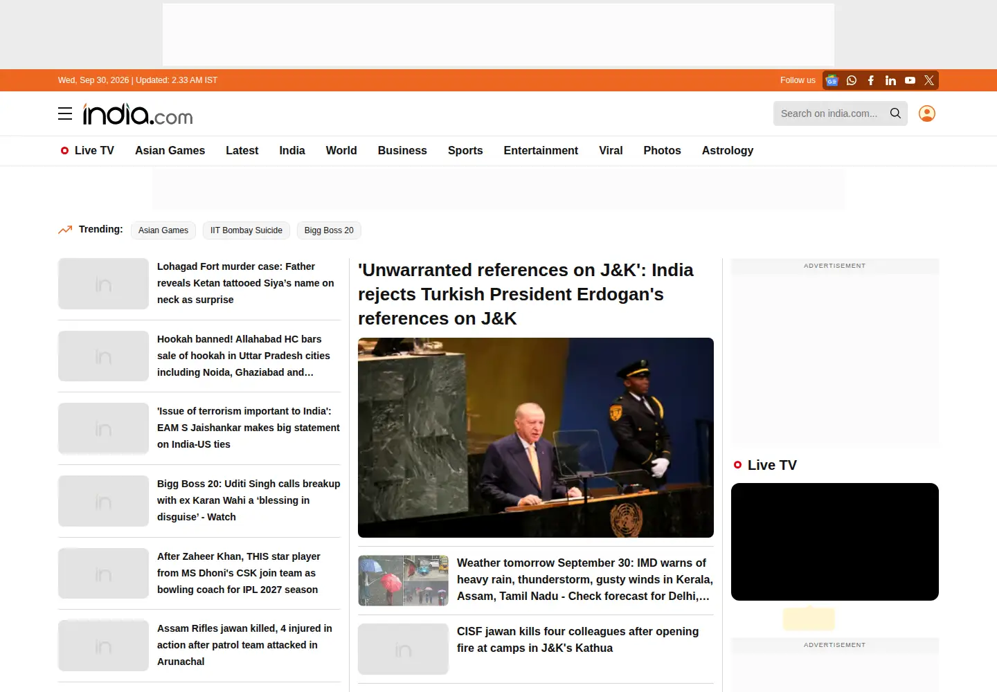Open the Zaheer Khan CSK coach article
Viewport: 997px width, 692px height.
(x=239, y=573)
